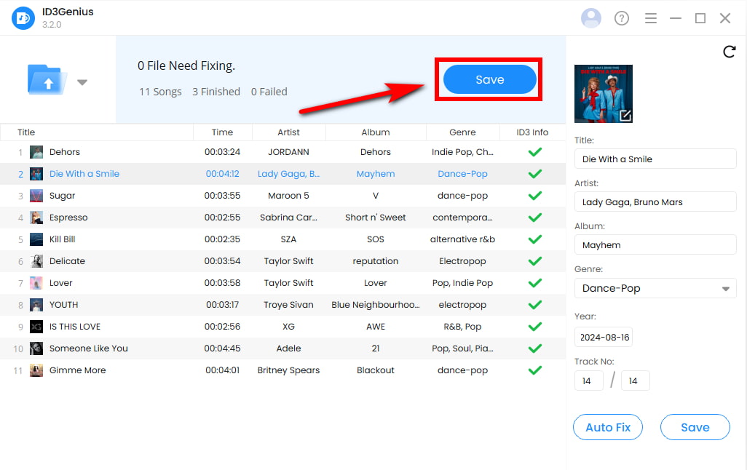
Task: Click the Kill Bill cover thumbnail
Action: pos(36,239)
